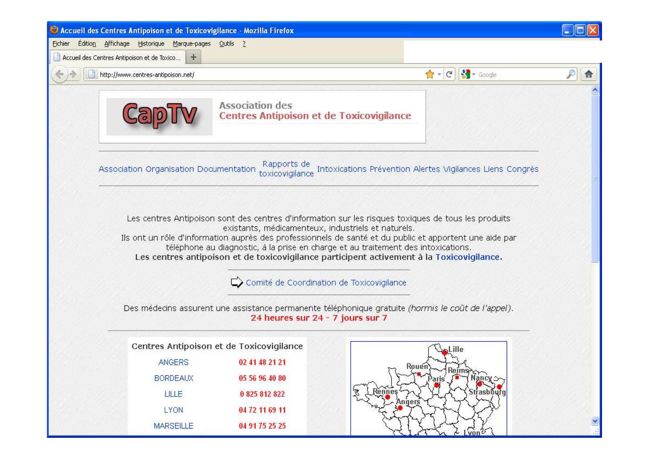
Task: Click the Firefox logo in title bar
Action: click(x=54, y=30)
